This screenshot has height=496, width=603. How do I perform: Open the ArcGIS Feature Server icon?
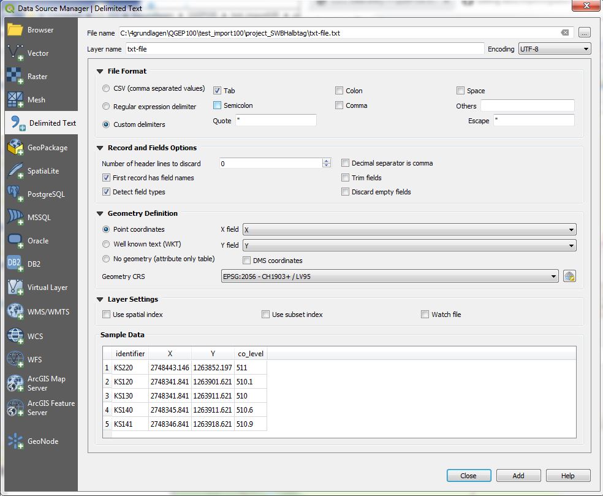(15, 408)
